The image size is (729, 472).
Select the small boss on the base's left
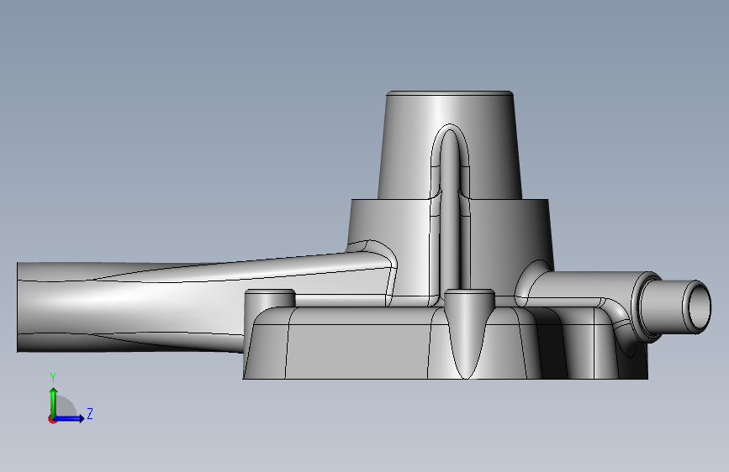[270, 298]
